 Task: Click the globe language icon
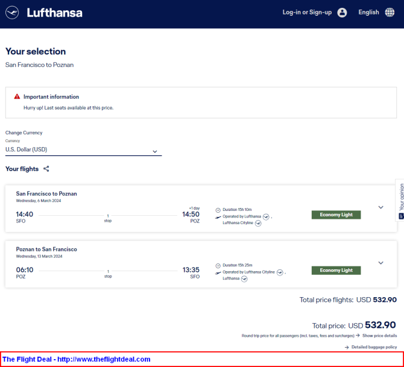[390, 13]
